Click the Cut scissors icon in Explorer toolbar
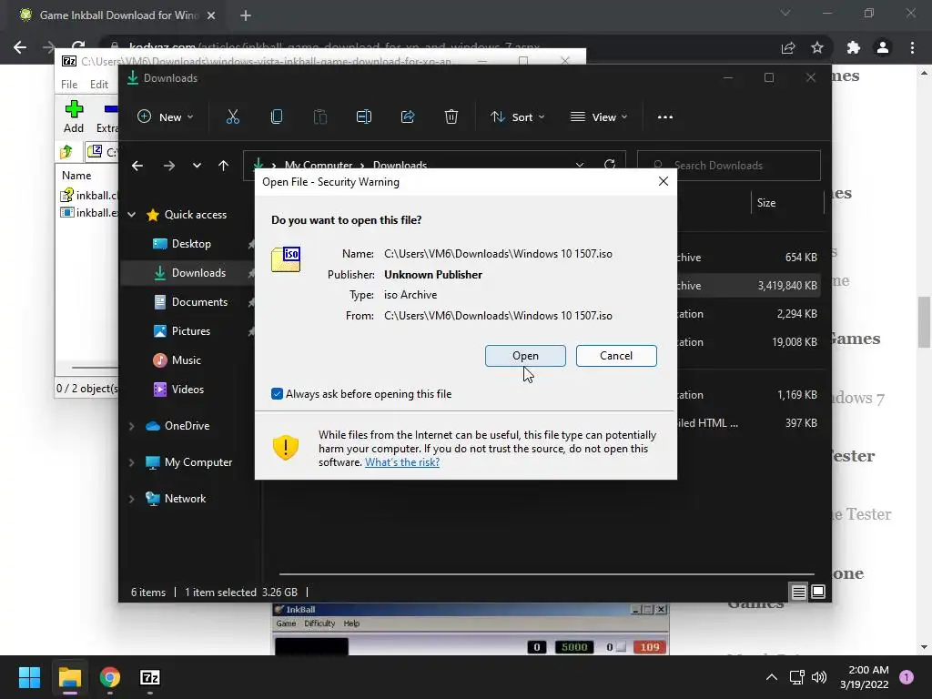The height and width of the screenshot is (699, 932). [x=232, y=117]
